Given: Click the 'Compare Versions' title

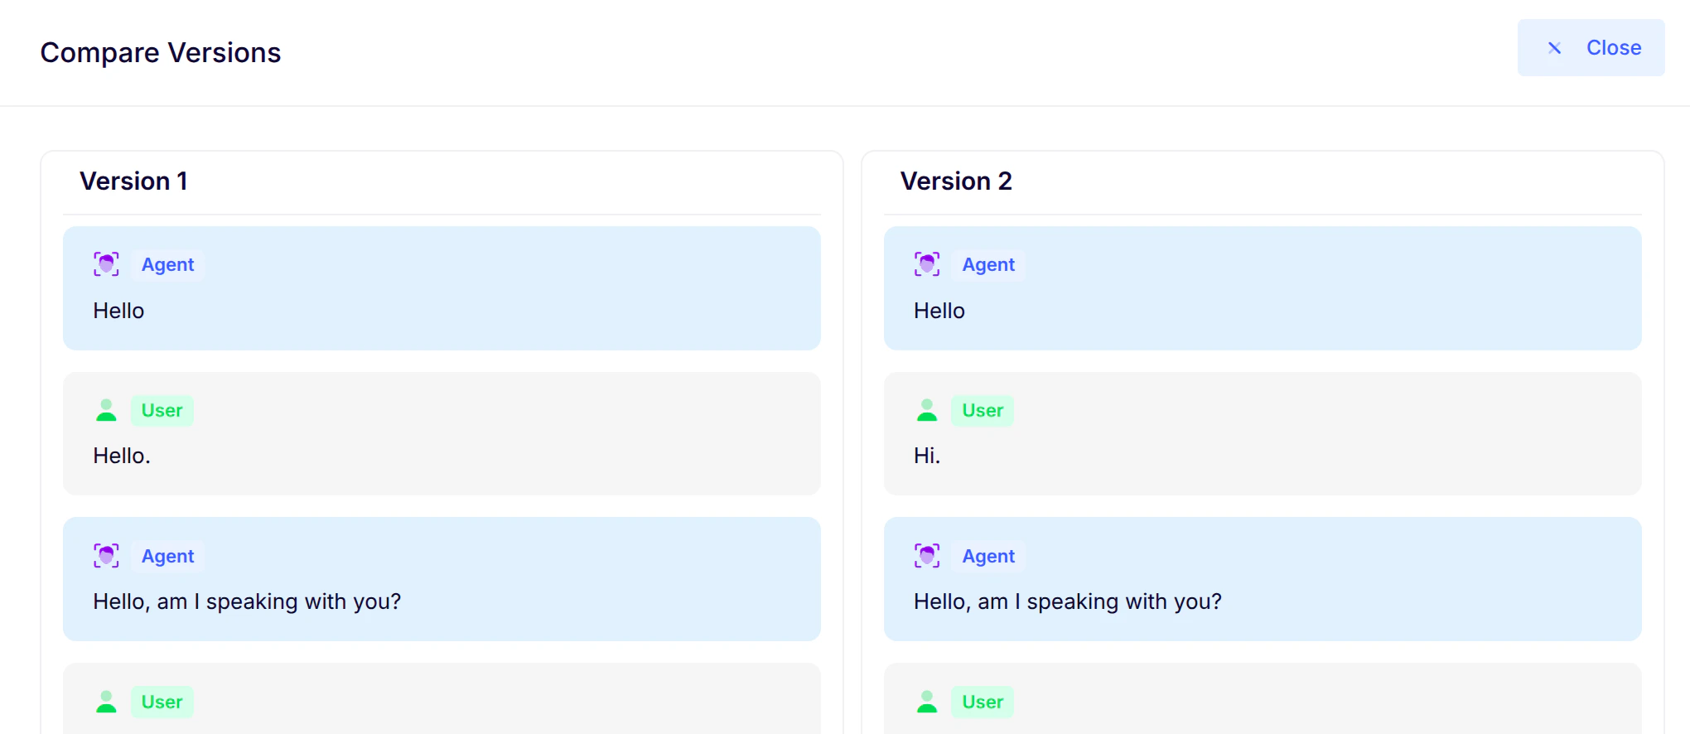Looking at the screenshot, I should 161,52.
